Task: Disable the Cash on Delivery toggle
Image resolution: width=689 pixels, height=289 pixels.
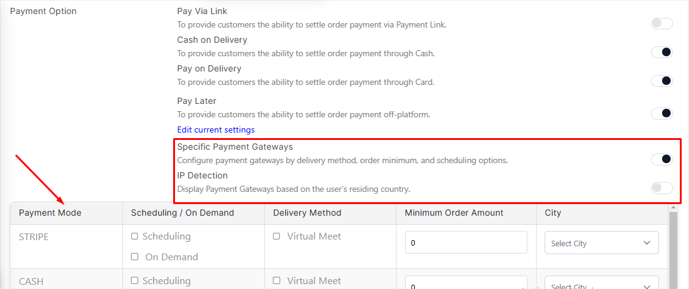Action: (x=661, y=52)
